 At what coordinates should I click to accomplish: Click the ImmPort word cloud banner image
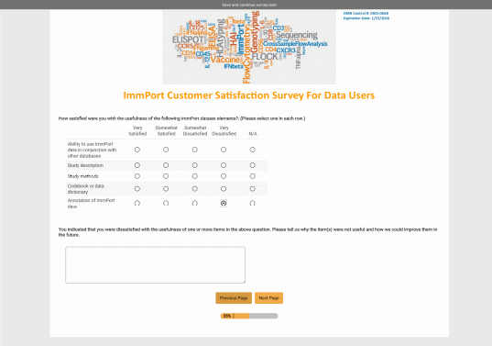pos(249,47)
